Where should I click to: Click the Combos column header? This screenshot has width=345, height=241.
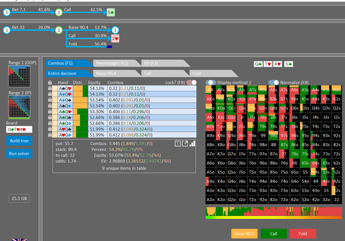115,82
